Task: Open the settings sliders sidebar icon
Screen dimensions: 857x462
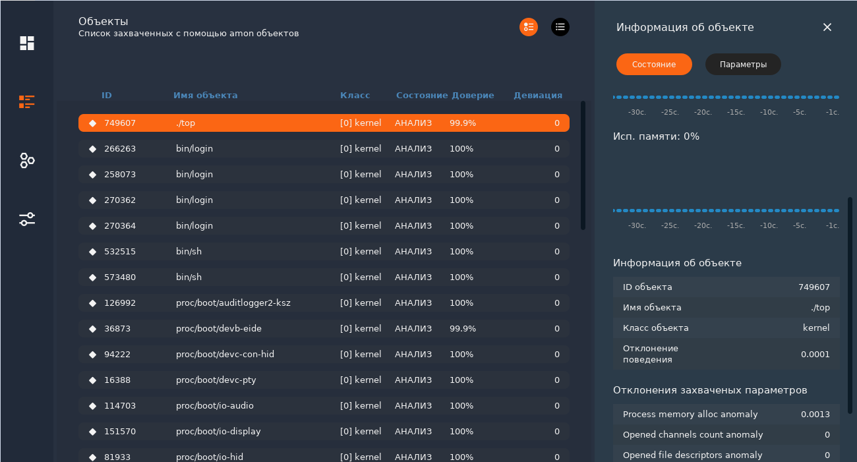Action: [x=27, y=219]
